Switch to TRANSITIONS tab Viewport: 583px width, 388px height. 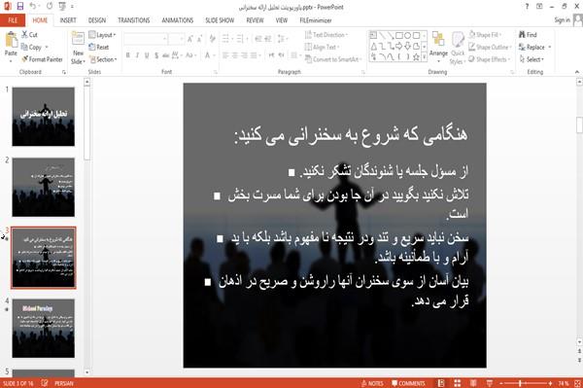[134, 20]
